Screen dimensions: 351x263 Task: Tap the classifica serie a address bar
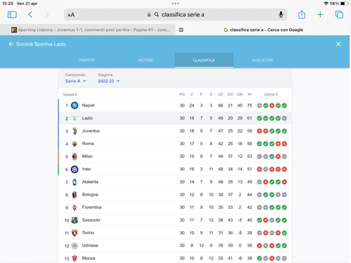click(175, 15)
